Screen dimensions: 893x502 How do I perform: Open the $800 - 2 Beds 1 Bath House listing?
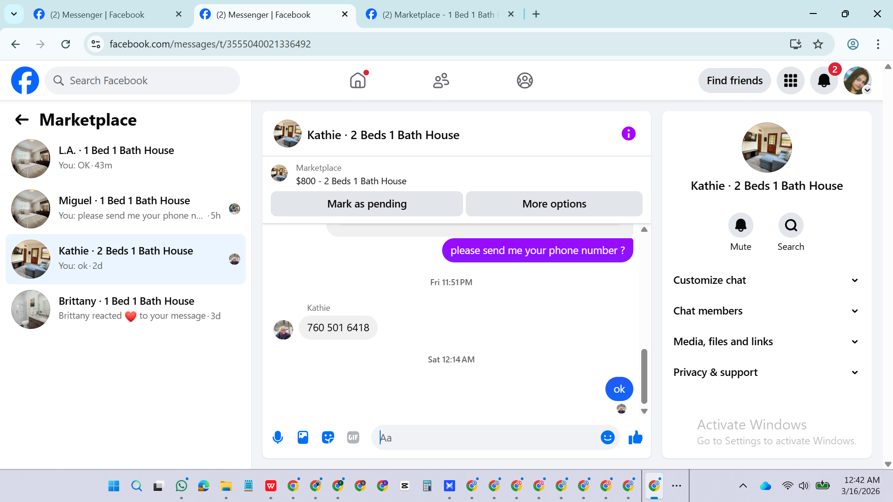351,181
